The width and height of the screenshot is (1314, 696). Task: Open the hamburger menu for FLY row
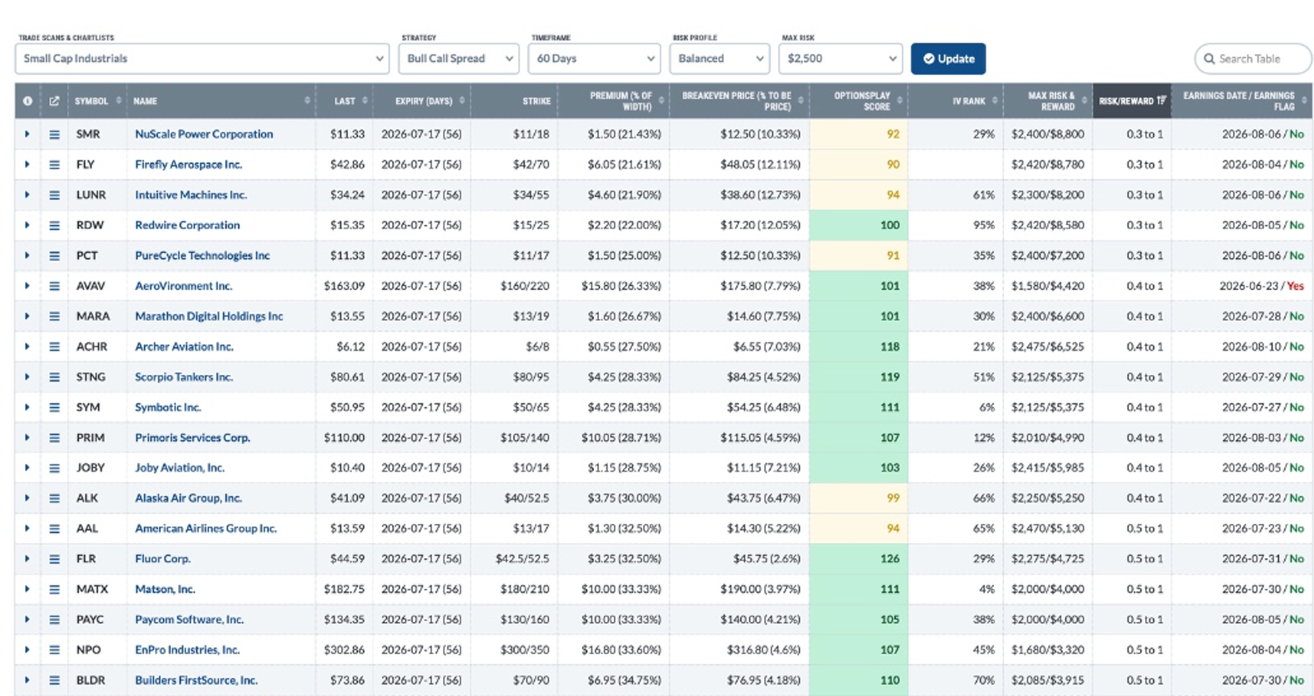[55, 165]
